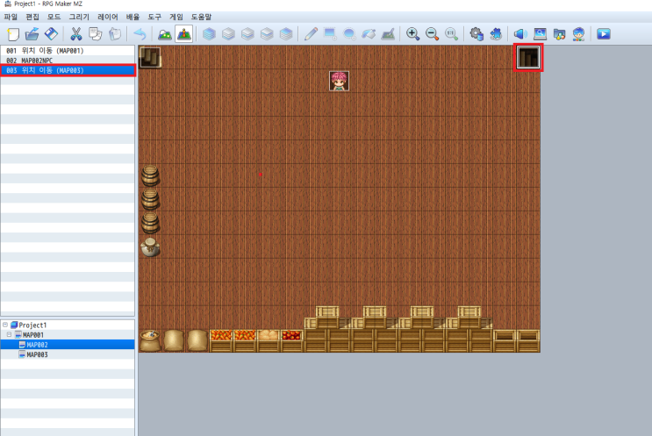
Task: Click the clay pot tile on map
Action: [x=150, y=247]
